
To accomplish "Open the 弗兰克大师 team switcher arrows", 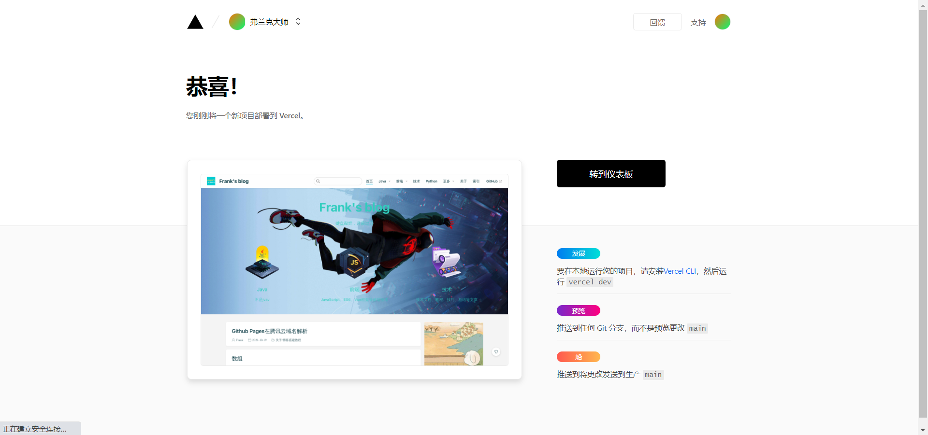I will (x=298, y=22).
